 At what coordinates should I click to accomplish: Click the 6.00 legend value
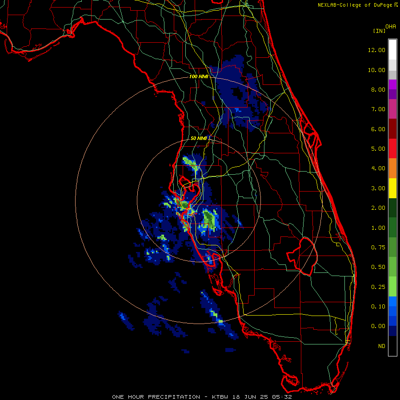click(378, 129)
